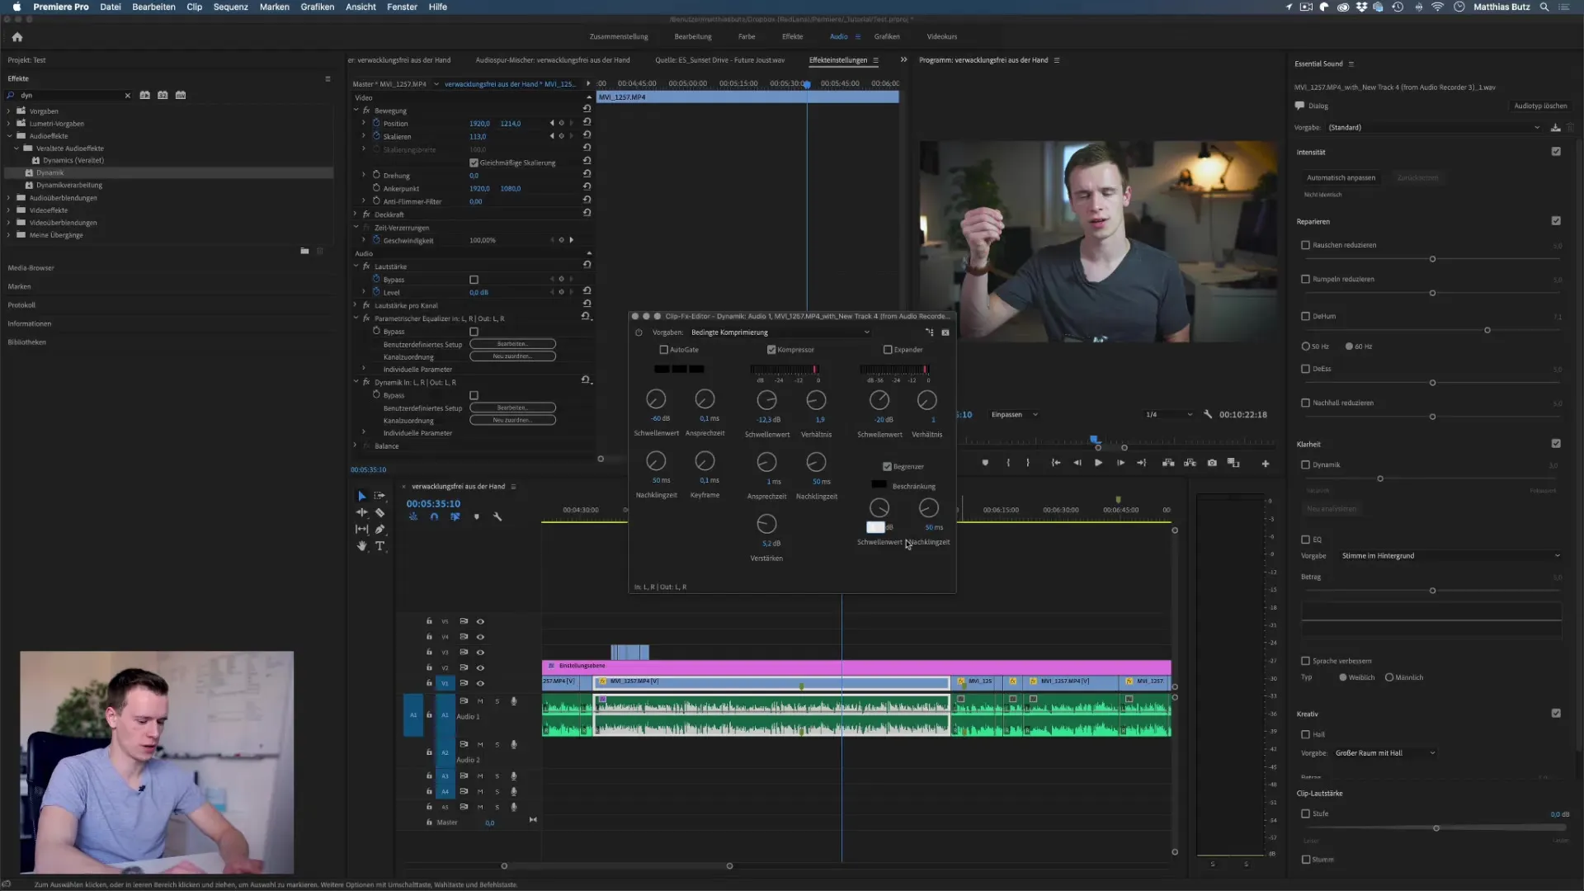Select the 50 Hz radio button

1305,346
